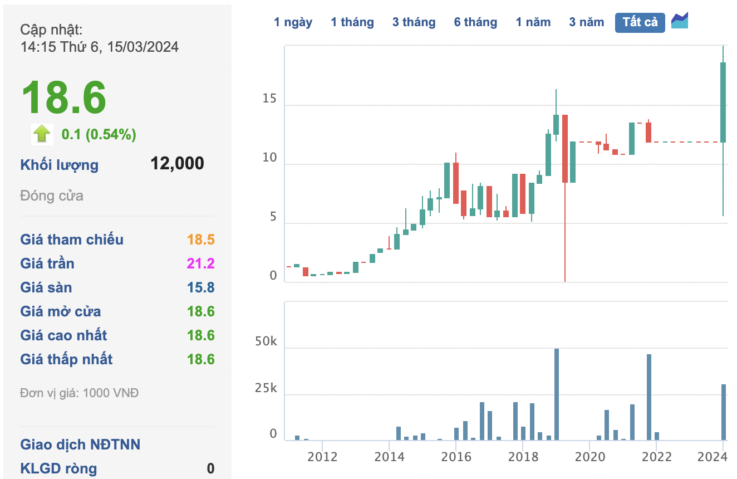Switch to the 1 ngày time range
The image size is (737, 479).
293,22
